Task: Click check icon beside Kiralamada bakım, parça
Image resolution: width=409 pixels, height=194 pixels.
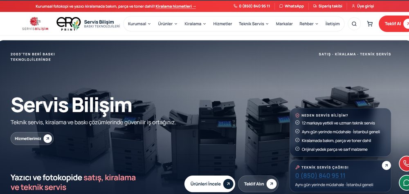Action: (x=297, y=140)
